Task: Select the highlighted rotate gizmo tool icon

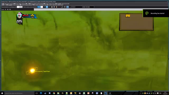Action: pyautogui.click(x=47, y=7)
